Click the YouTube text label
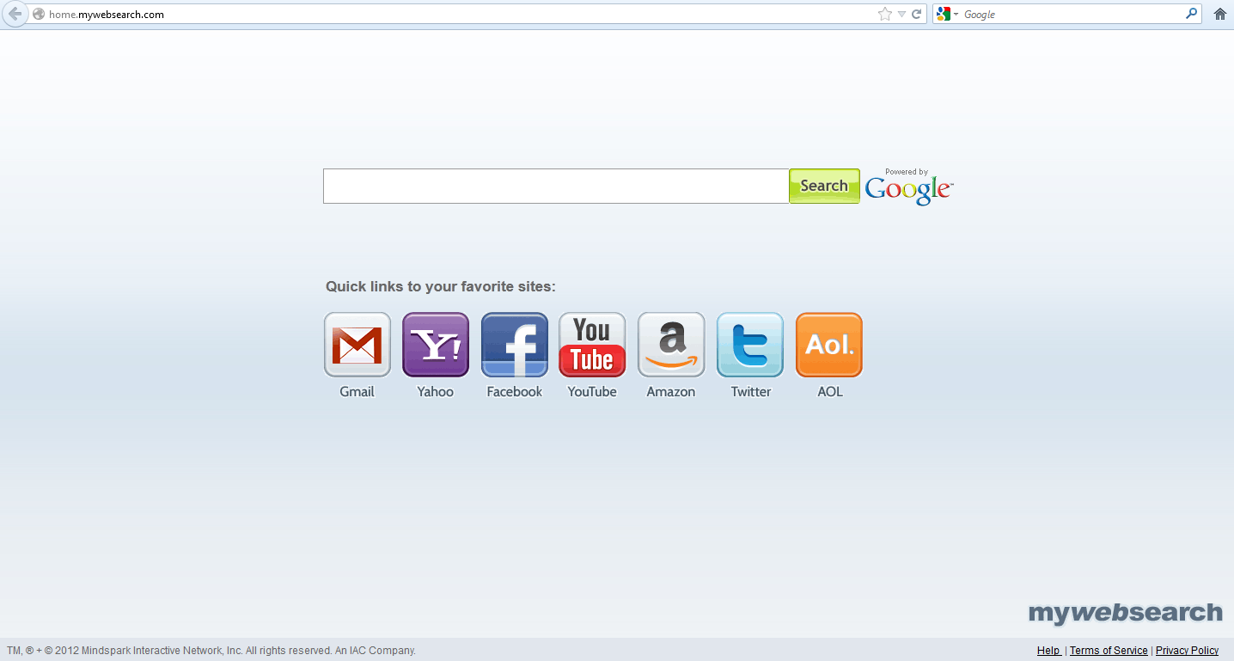The height and width of the screenshot is (661, 1234). [x=592, y=392]
